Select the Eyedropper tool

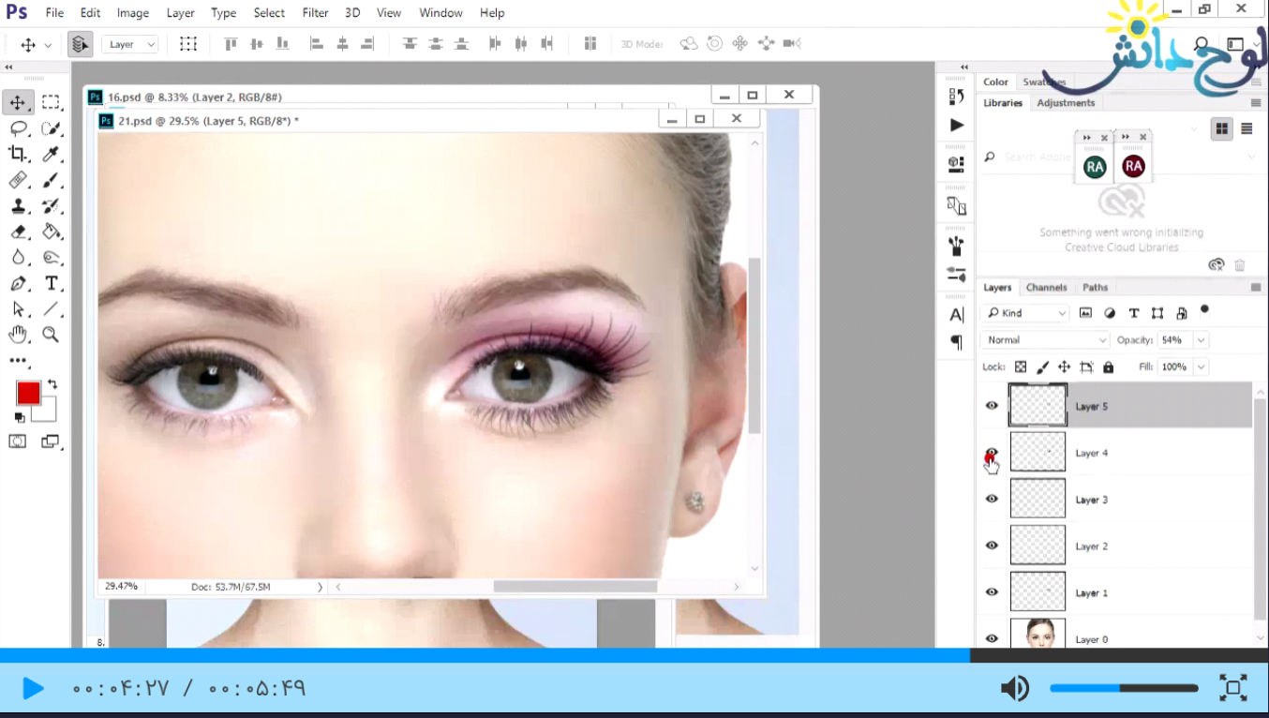pyautogui.click(x=52, y=154)
